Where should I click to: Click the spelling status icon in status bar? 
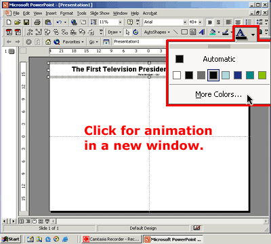[x=196, y=228]
